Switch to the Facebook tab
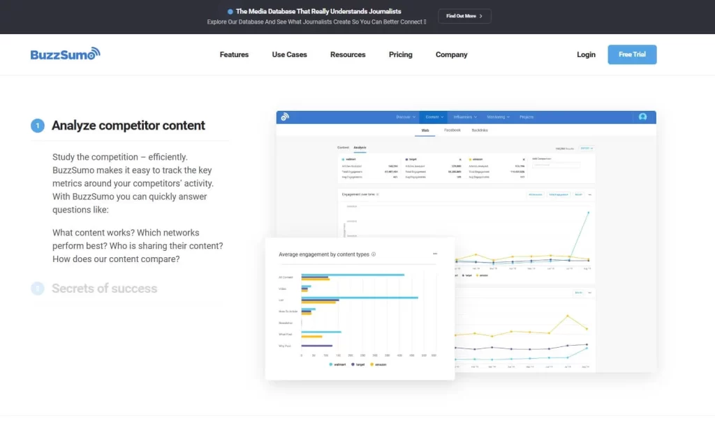The width and height of the screenshot is (715, 430). (x=452, y=130)
